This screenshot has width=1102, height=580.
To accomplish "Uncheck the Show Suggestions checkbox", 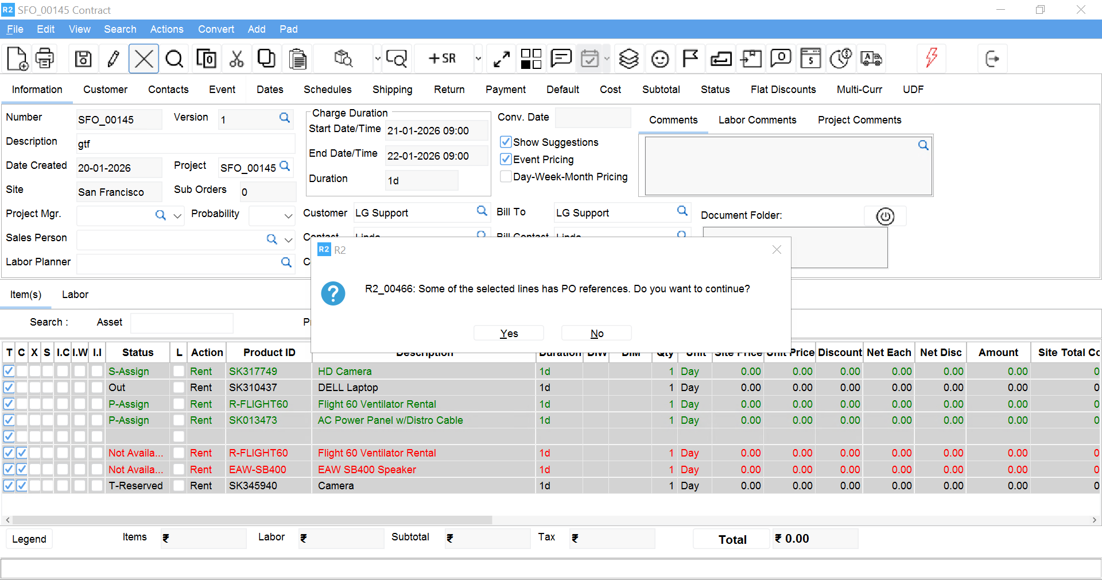I will click(x=506, y=142).
